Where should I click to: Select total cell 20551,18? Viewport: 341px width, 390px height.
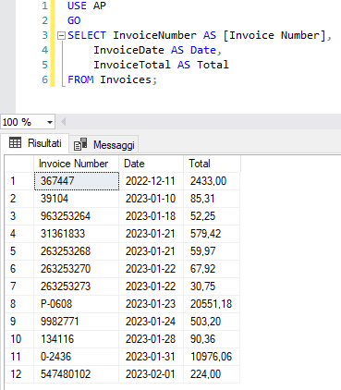[x=212, y=304]
